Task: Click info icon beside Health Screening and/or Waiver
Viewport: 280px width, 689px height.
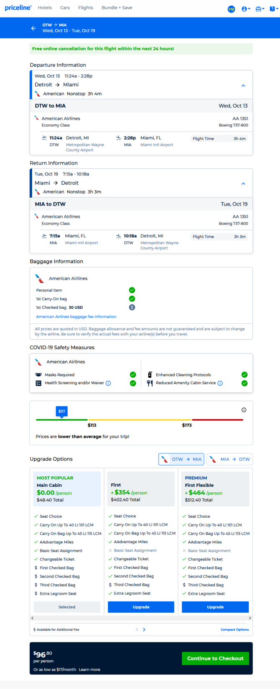Action: coord(108,383)
